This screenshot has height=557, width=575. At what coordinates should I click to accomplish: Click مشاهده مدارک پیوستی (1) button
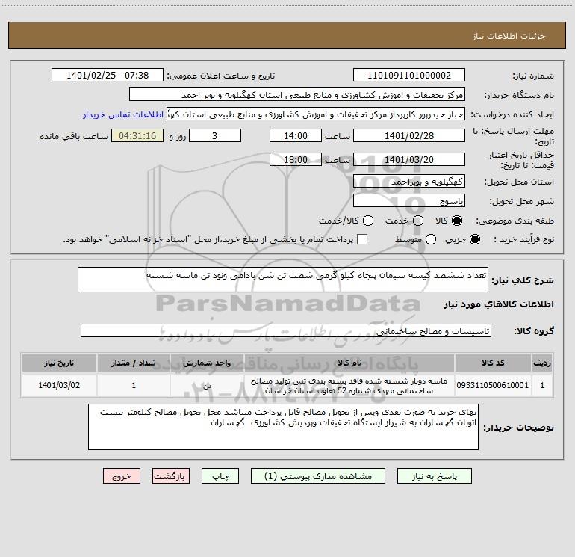tap(318, 476)
